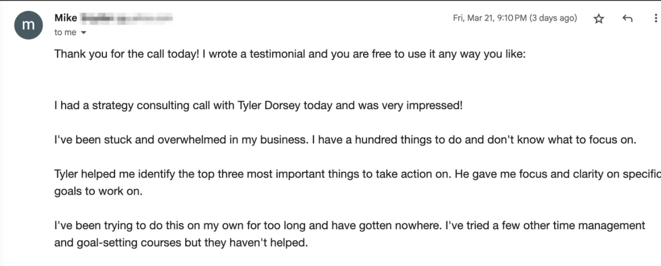
Task: Click the '(3 days ago)' text in the date
Action: [553, 18]
